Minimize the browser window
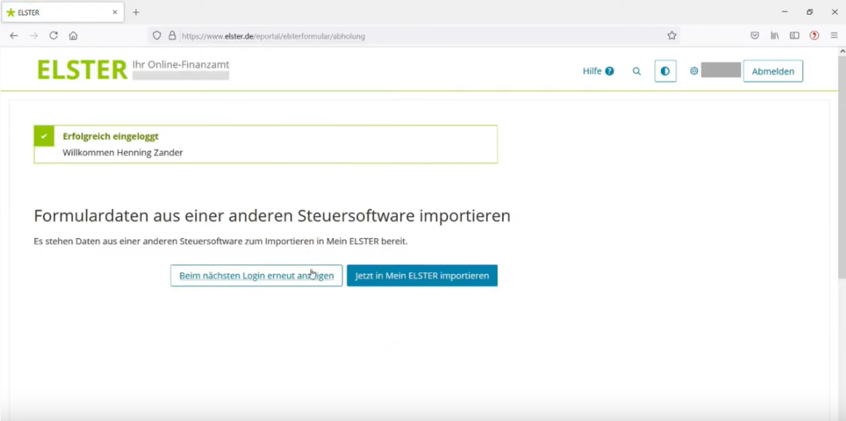The height and width of the screenshot is (421, 846). (x=785, y=12)
